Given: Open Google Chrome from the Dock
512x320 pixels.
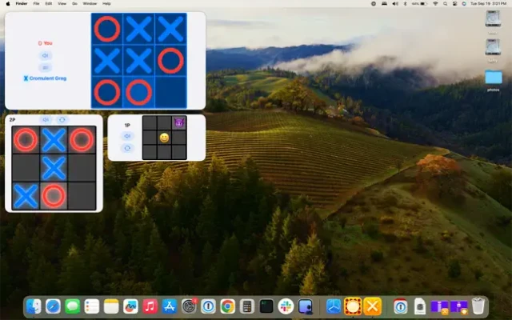Looking at the screenshot, I should click(x=227, y=306).
